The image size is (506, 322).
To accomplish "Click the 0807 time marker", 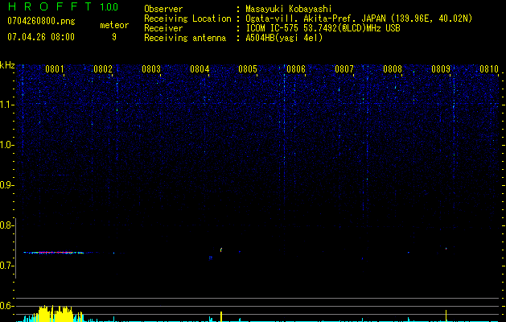I will click(x=344, y=69).
